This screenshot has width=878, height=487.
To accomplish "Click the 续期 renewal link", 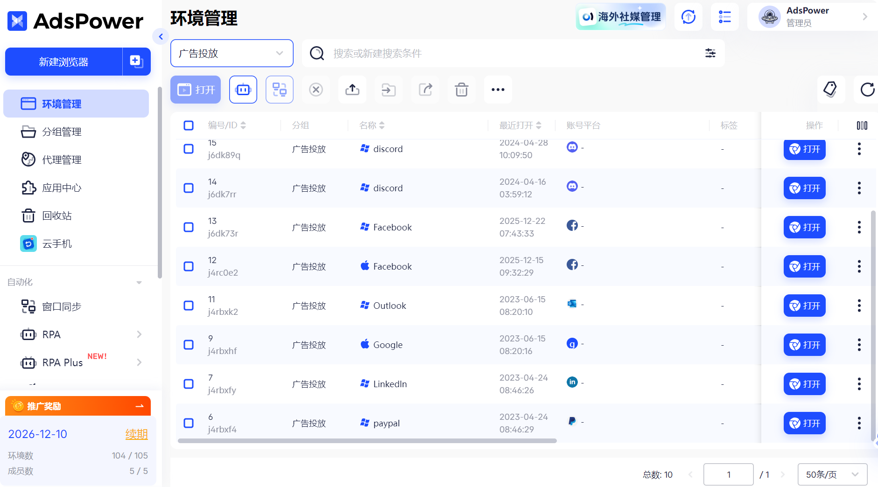I will [136, 434].
